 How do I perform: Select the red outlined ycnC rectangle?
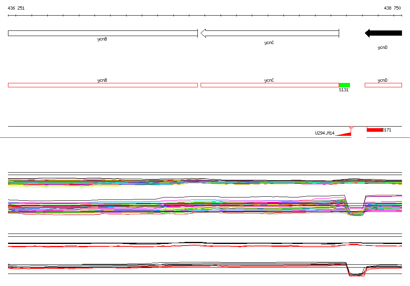(270, 85)
